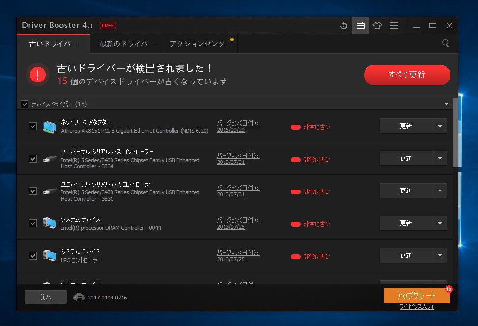Click 更新 for USB Host Controller 3B3C
Screen dimensions: 478x326
click(x=406, y=190)
